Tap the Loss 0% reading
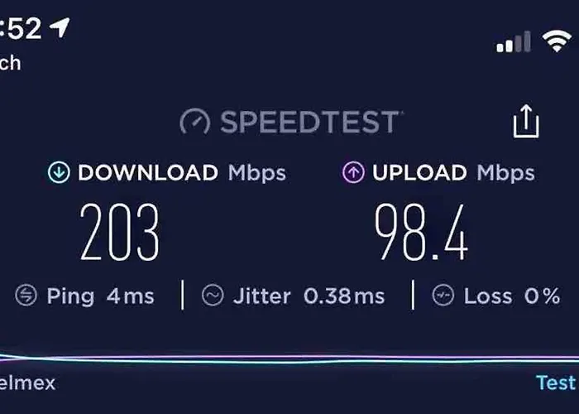The image size is (579, 414). [x=512, y=296]
